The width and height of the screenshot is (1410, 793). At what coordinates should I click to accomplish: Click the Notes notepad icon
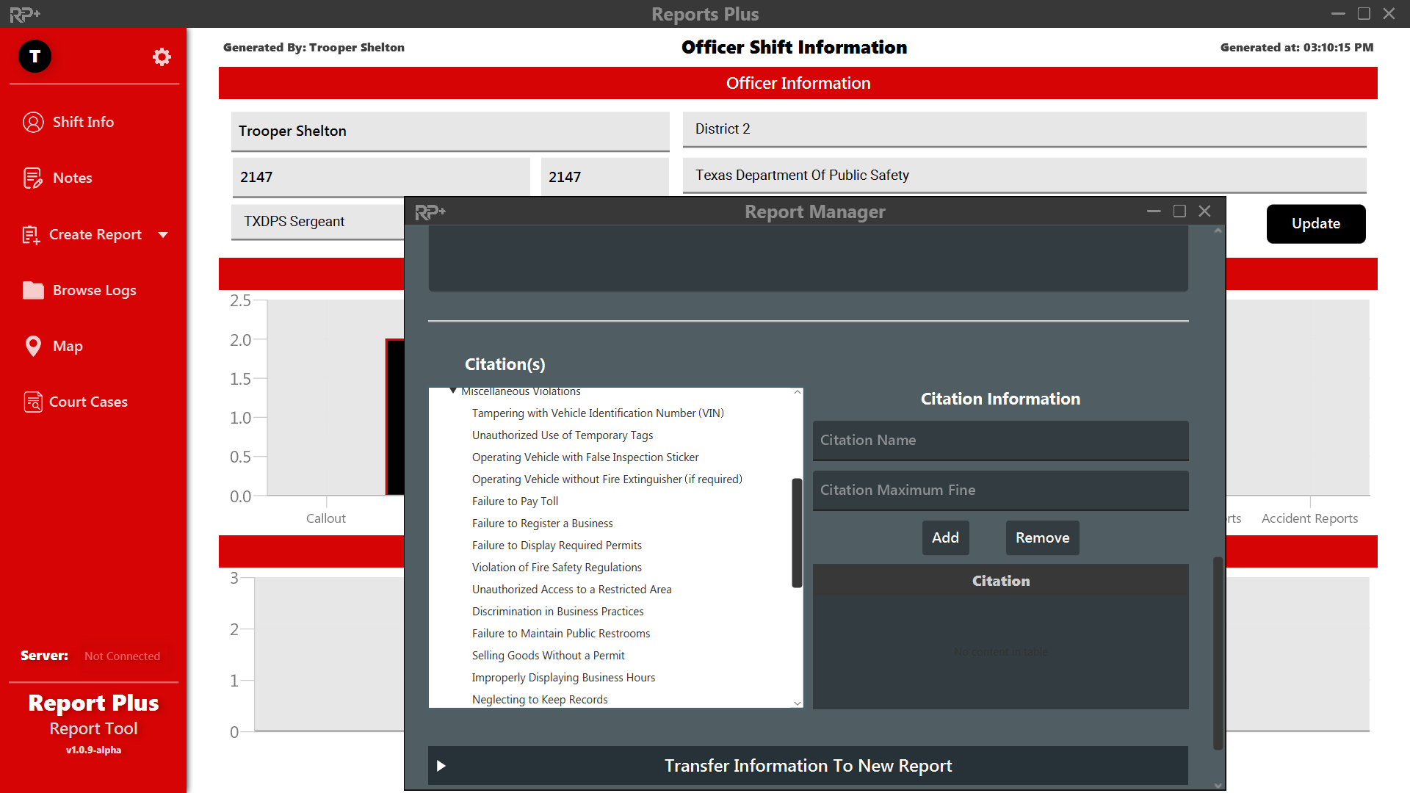pyautogui.click(x=33, y=178)
